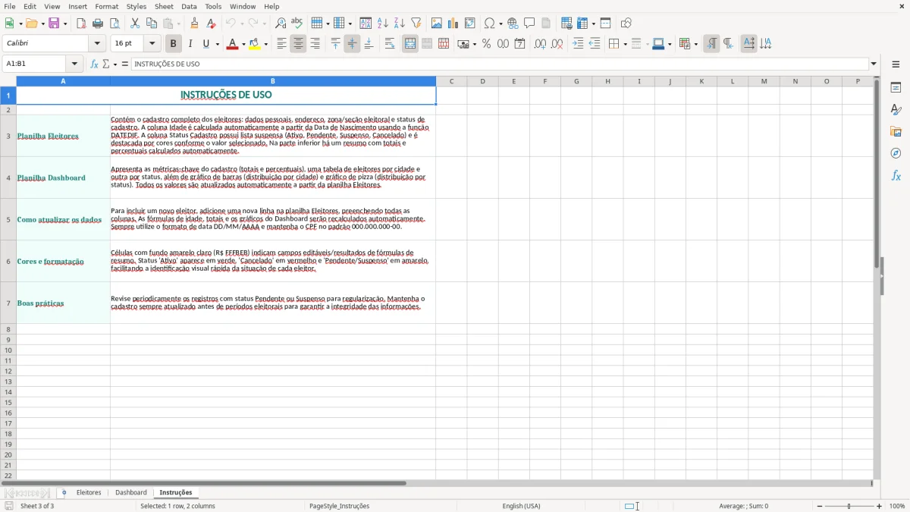The height and width of the screenshot is (512, 910).
Task: Click the zoom out minus button
Action: (819, 506)
